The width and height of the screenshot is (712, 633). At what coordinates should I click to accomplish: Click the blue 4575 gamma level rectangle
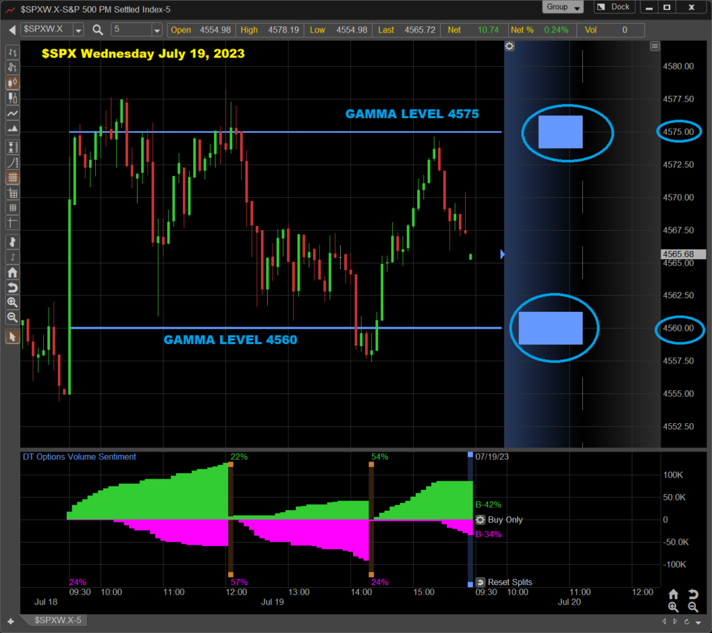[560, 132]
